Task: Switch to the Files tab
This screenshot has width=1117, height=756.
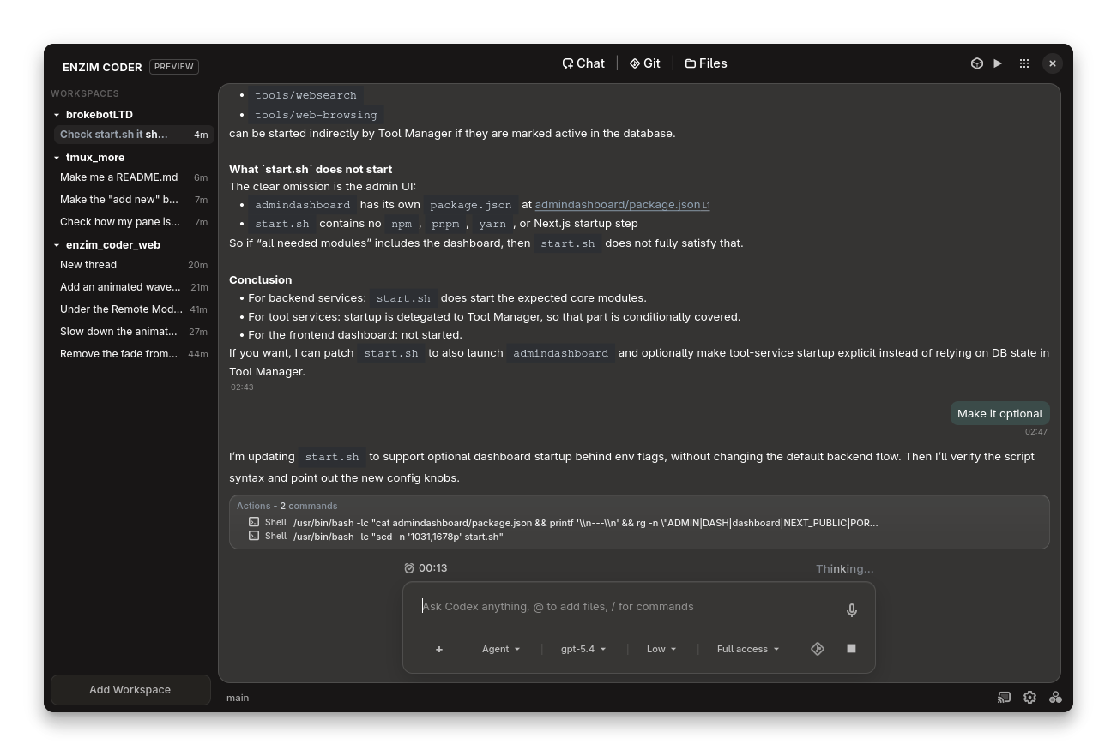Action: click(x=705, y=63)
